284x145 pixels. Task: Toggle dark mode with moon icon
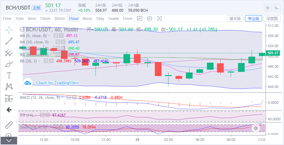(277, 8)
